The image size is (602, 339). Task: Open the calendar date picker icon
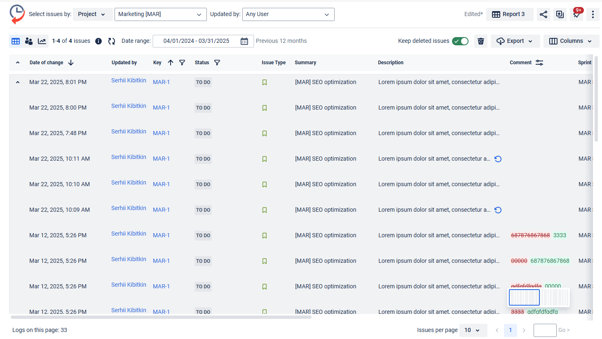pos(244,41)
